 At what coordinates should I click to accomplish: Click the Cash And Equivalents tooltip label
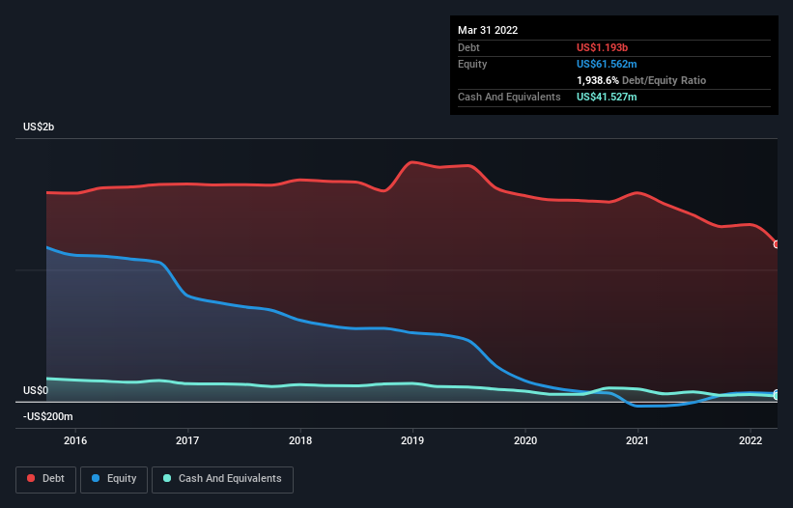509,97
